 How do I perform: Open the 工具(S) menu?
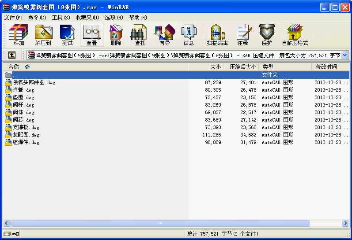[61, 18]
